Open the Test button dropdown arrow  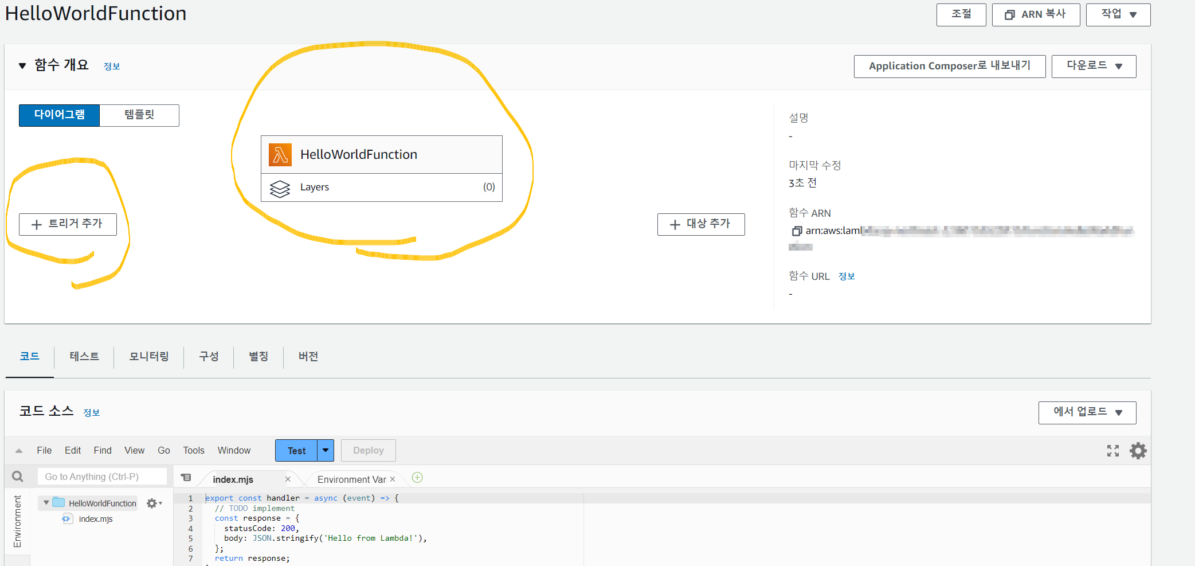(326, 451)
